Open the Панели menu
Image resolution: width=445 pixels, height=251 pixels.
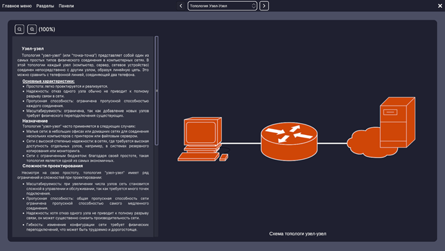point(66,6)
